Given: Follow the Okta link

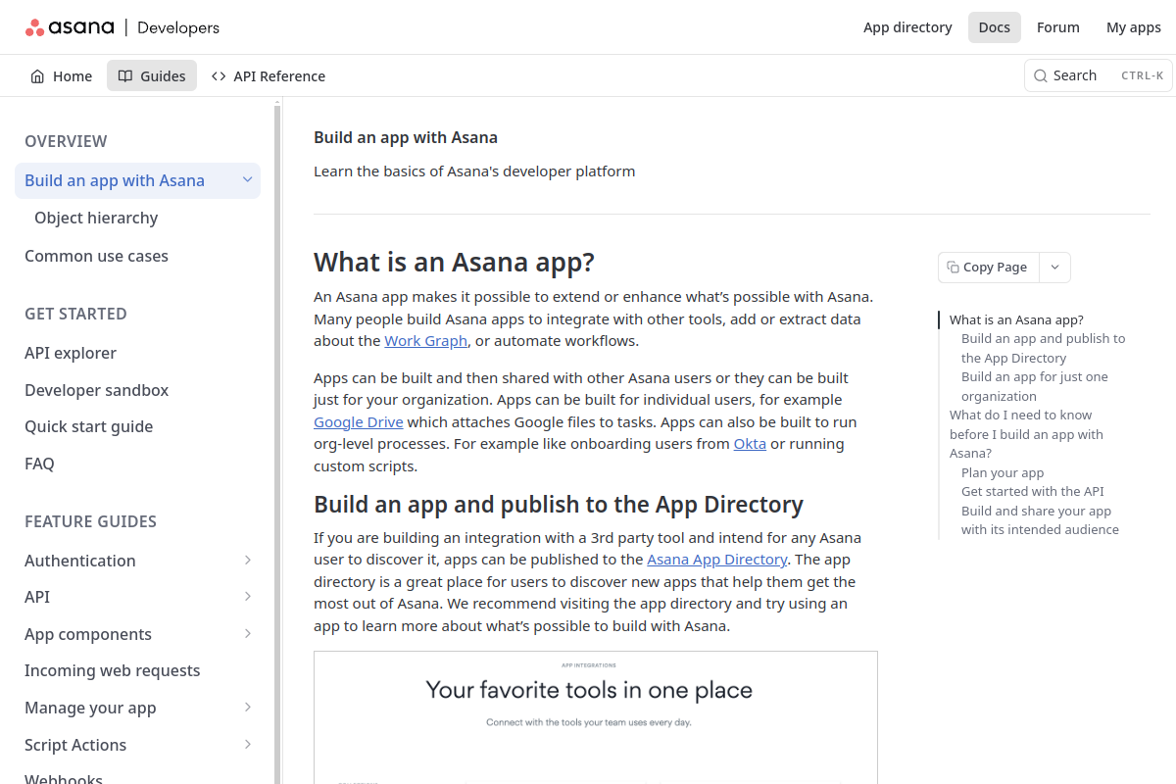Looking at the screenshot, I should (x=750, y=444).
